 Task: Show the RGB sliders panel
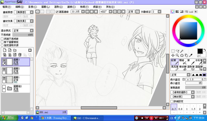177,12
